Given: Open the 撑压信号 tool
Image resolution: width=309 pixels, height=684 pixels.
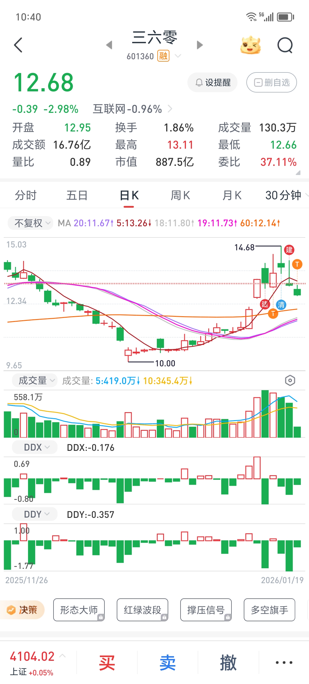Looking at the screenshot, I should pyautogui.click(x=206, y=610).
